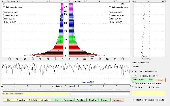Click the Coerenza graph label

tap(147, 59)
